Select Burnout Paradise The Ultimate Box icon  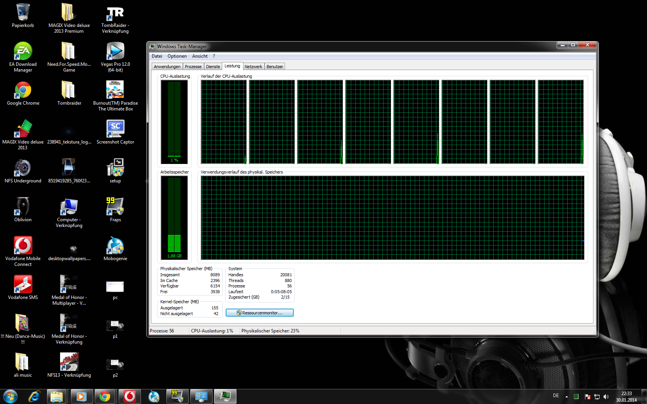pos(115,96)
